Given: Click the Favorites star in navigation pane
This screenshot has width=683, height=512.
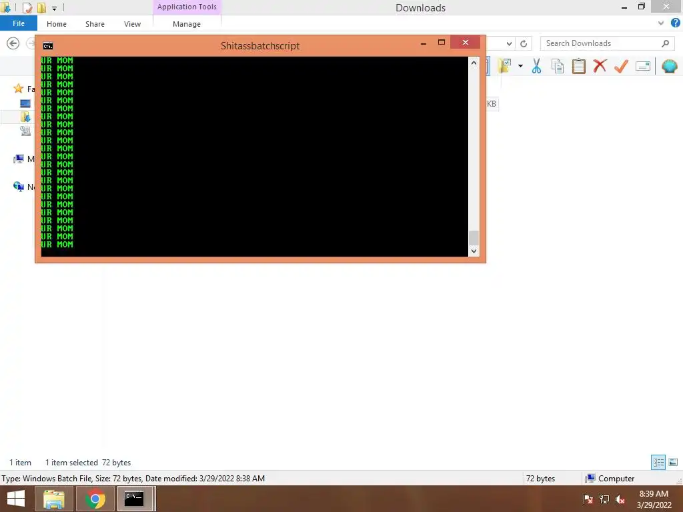Looking at the screenshot, I should pyautogui.click(x=18, y=89).
